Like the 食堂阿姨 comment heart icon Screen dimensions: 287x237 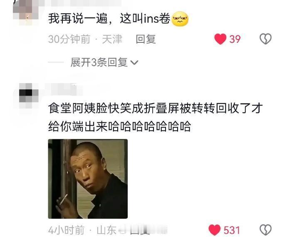coord(214,230)
